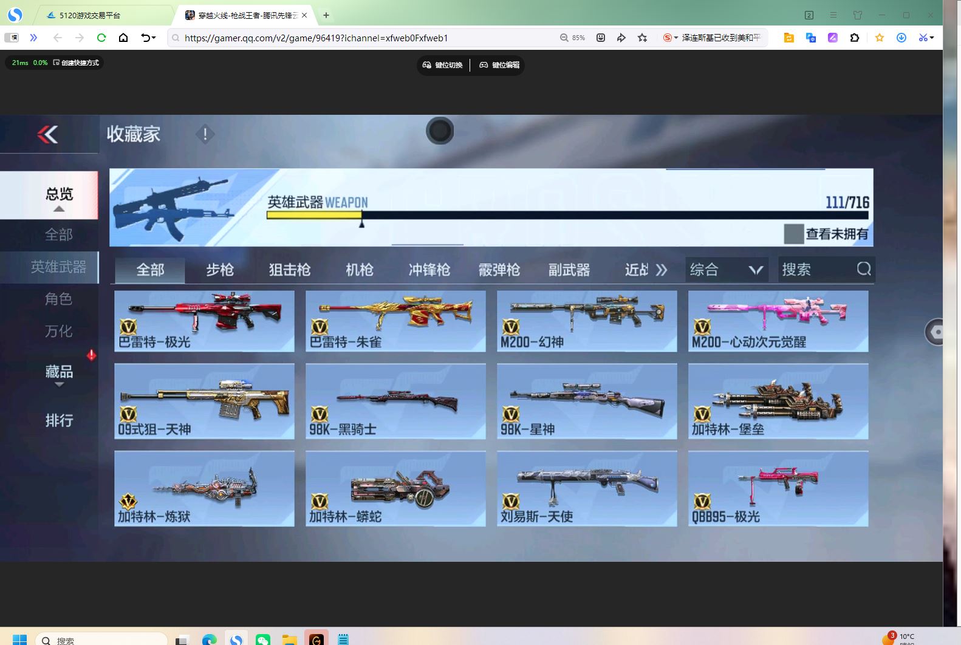Open new browser tab with plus

(326, 15)
